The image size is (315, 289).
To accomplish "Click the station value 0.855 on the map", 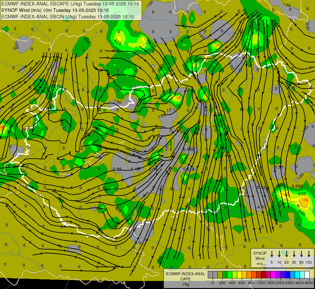I will click(189, 149).
